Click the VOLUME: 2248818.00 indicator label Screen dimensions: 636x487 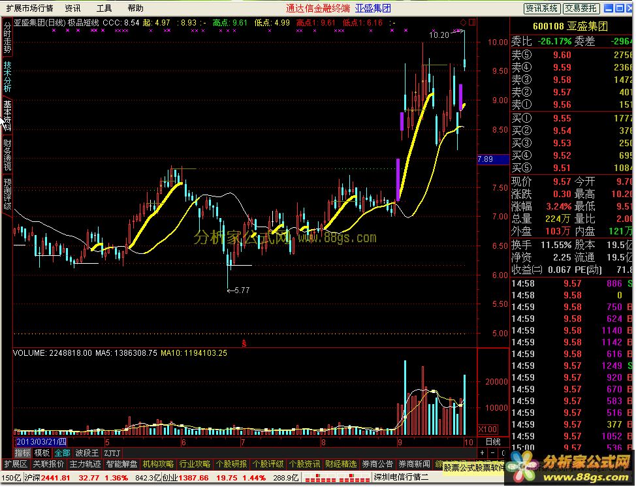point(53,353)
